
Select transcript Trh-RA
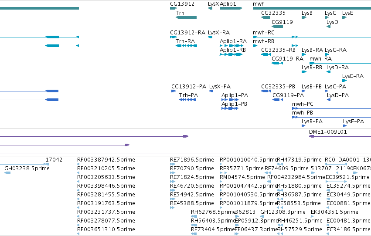pos(185,41)
